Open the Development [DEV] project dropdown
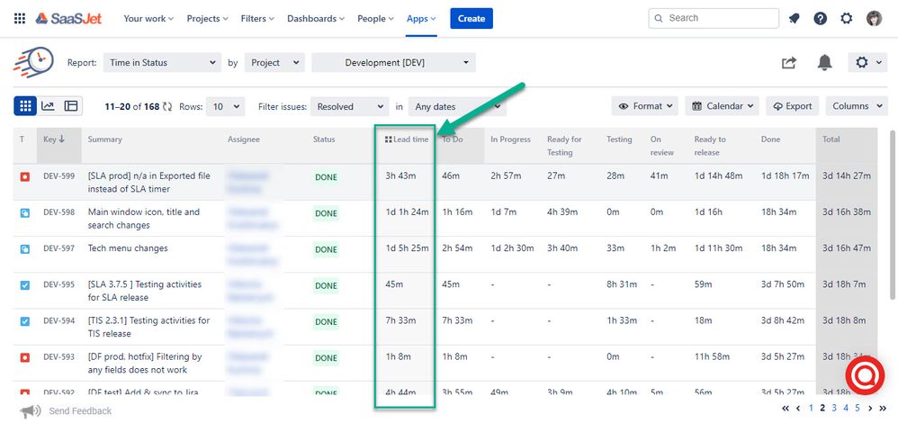 tap(393, 62)
